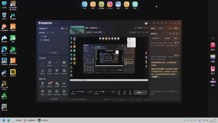Select the 横屏 landscape orientation option
This screenshot has width=218, height=123.
click(x=62, y=28)
